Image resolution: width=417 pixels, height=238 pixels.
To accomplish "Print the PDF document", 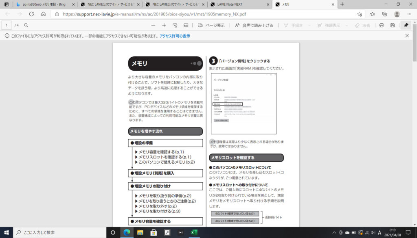I will click(x=382, y=25).
